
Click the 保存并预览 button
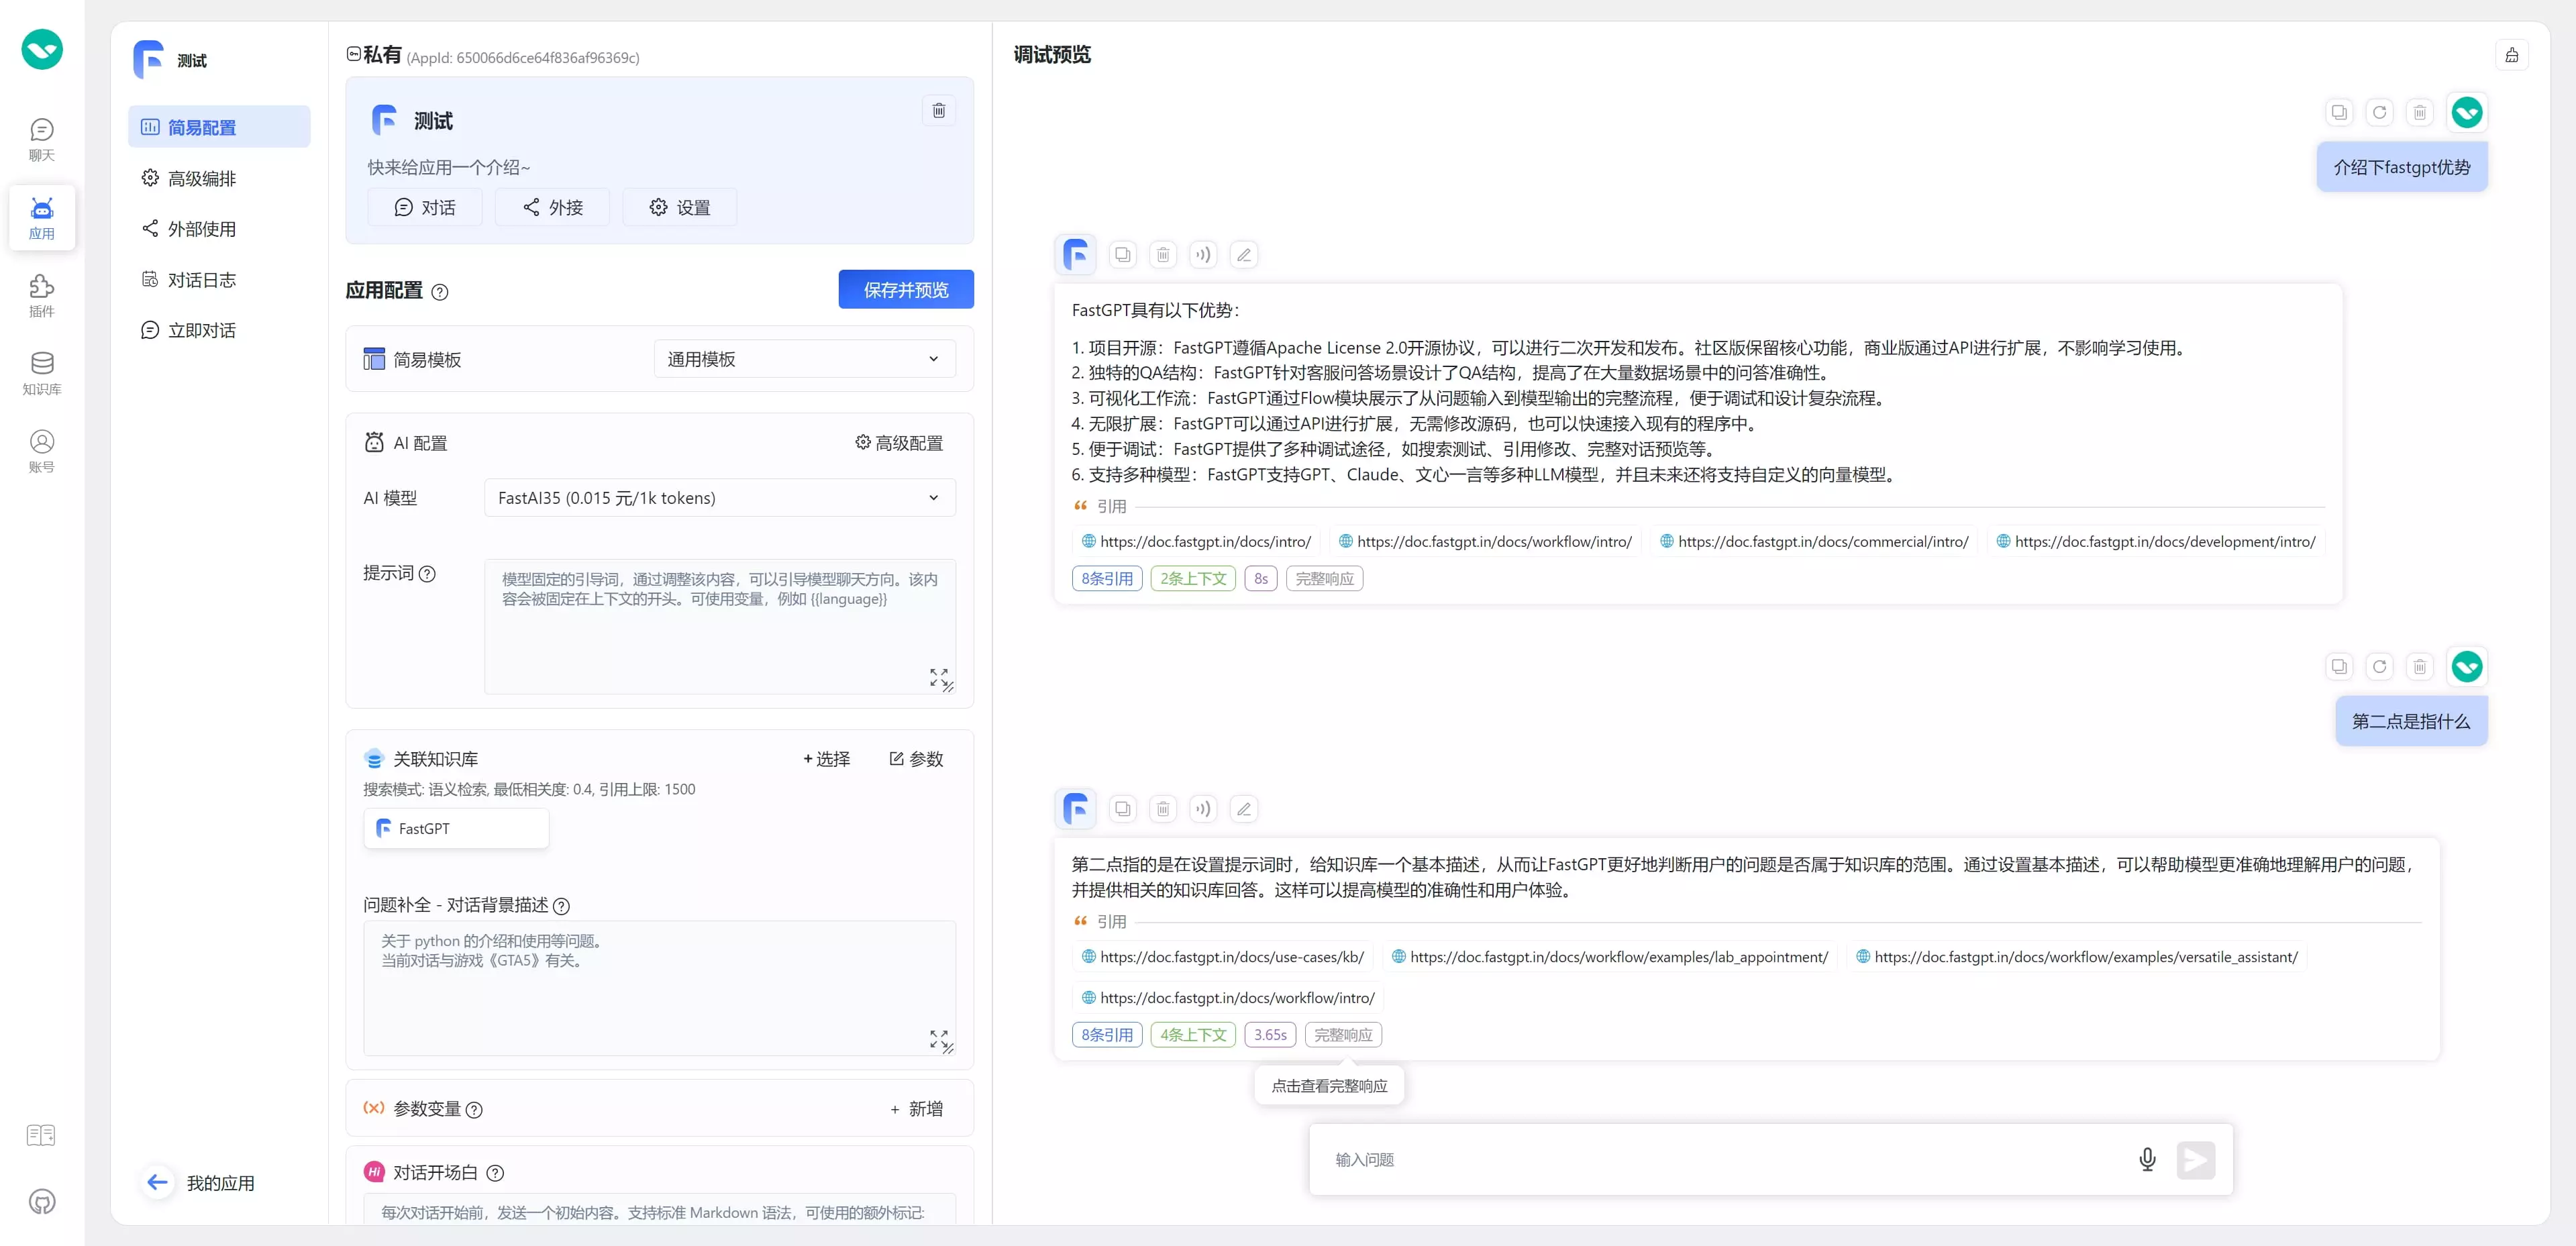tap(905, 290)
